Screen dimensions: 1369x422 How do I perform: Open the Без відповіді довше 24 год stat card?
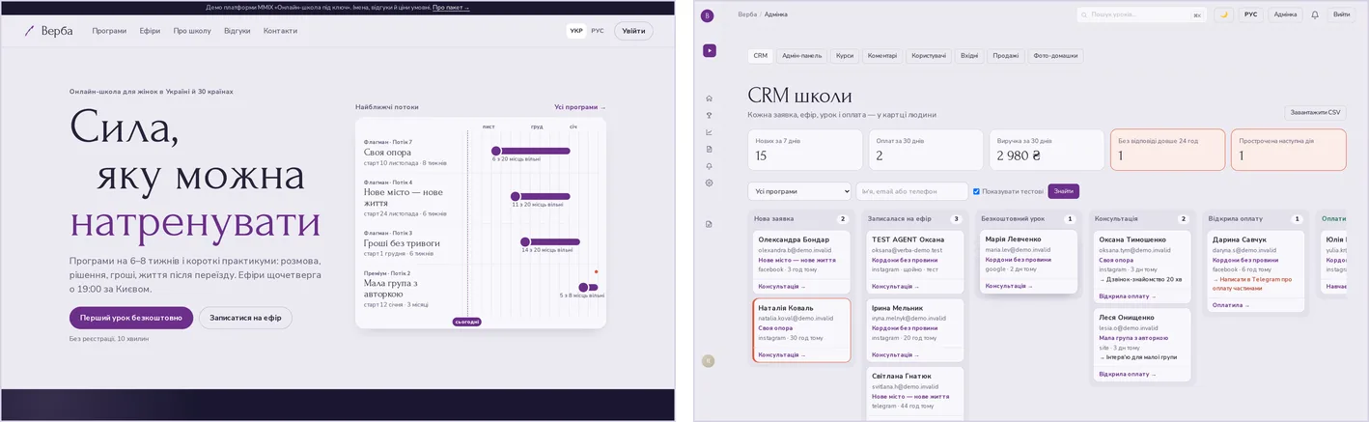[x=1167, y=150]
